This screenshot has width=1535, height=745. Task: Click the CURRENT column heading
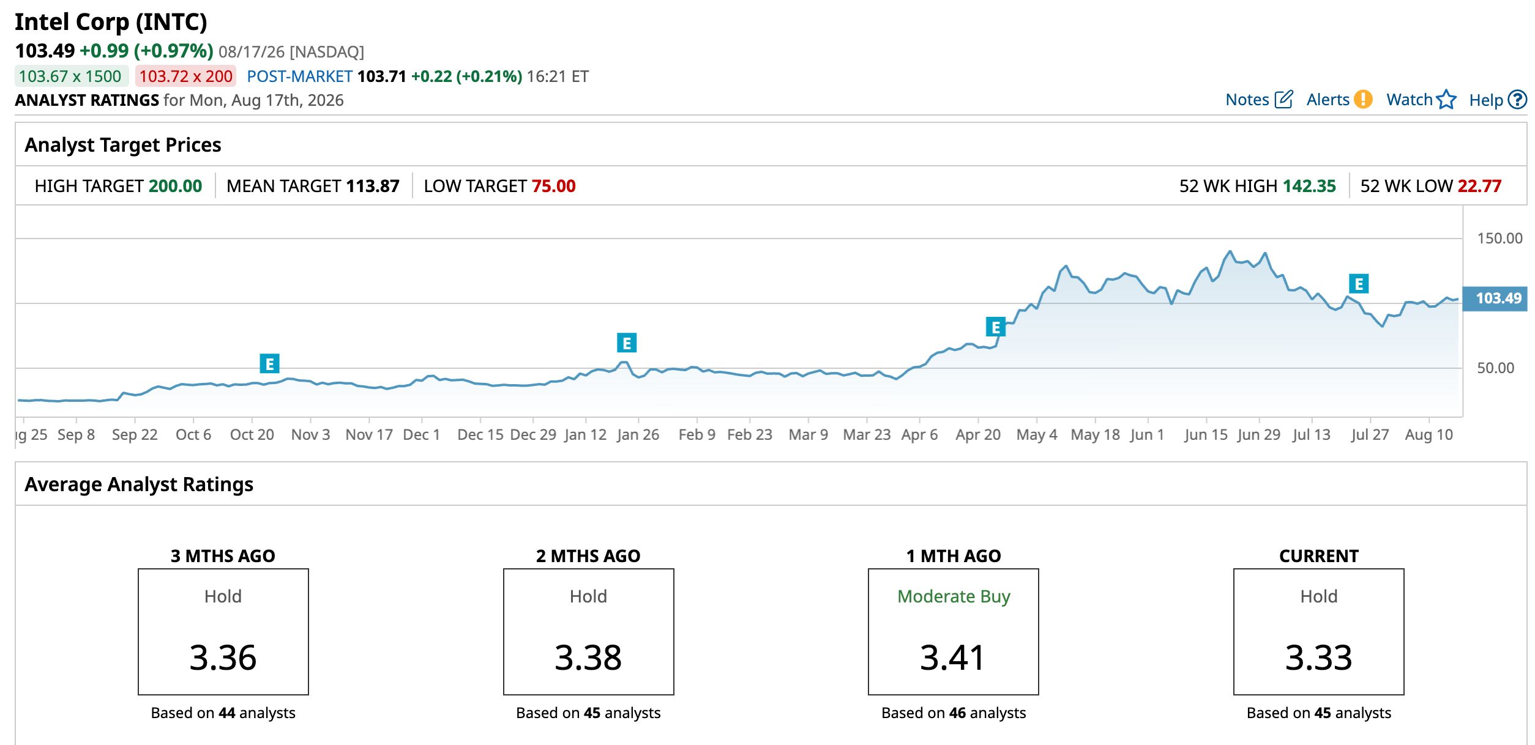coord(1319,556)
